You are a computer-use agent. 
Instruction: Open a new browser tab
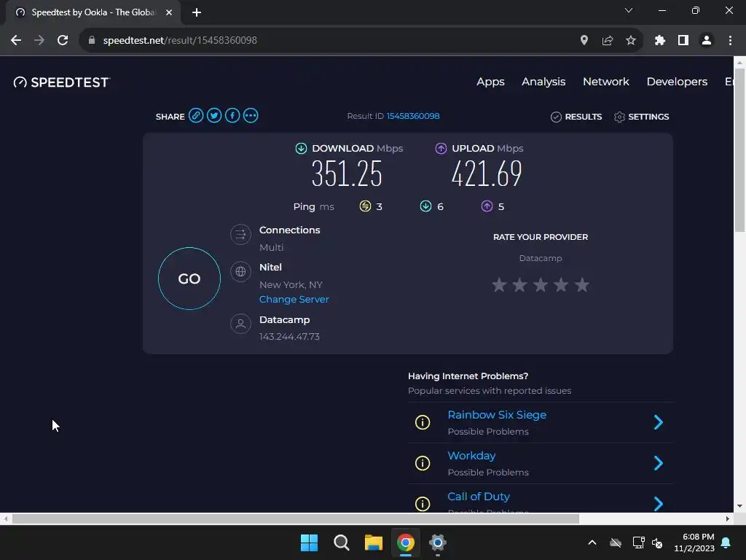click(x=197, y=12)
